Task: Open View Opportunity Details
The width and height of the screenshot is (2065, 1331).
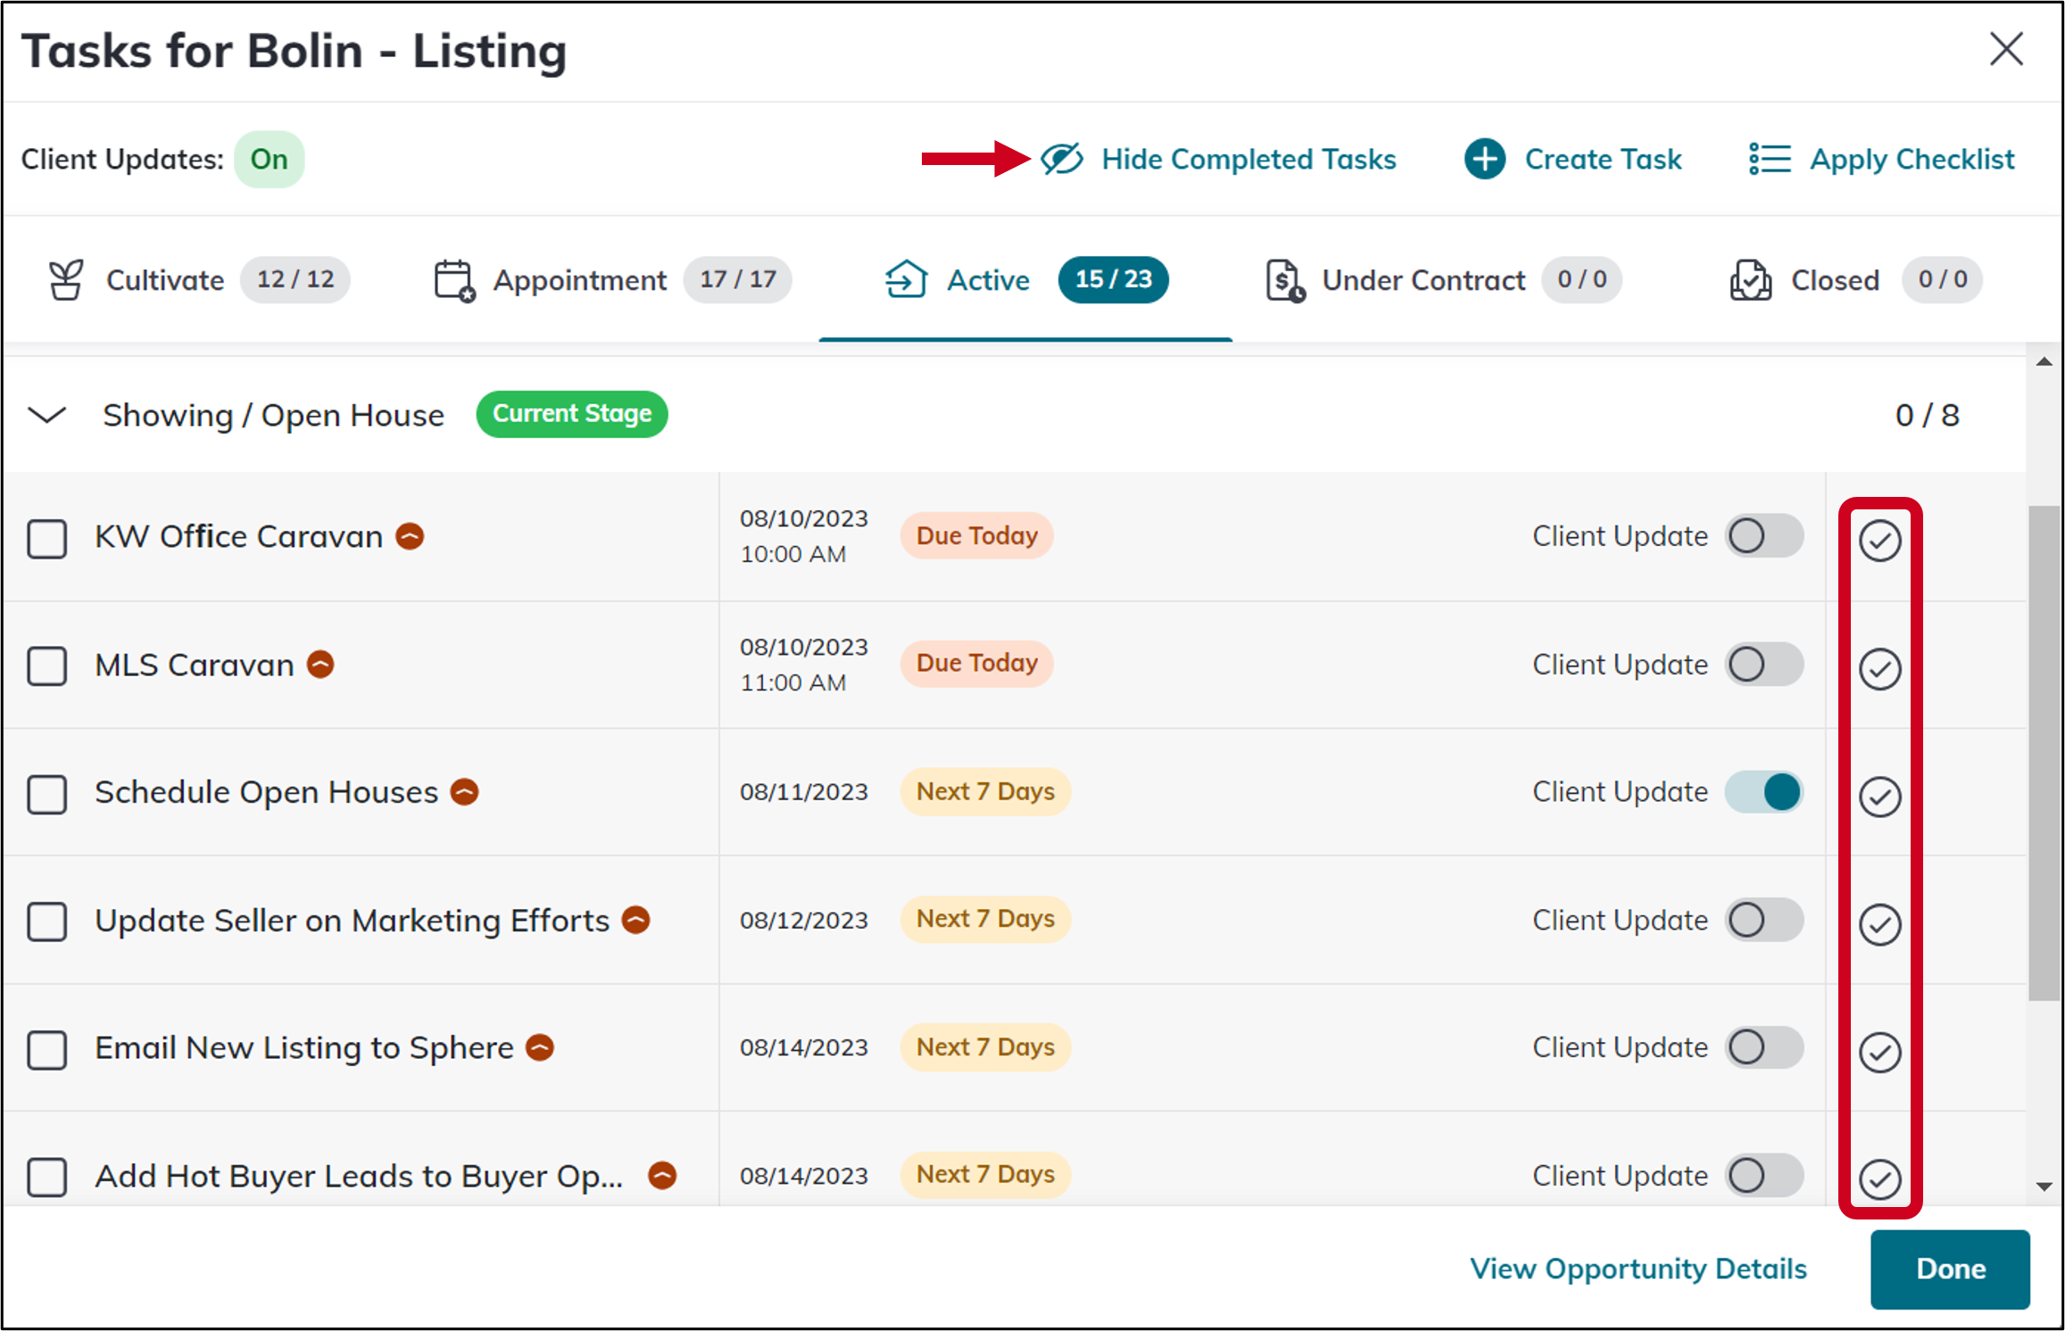Action: pyautogui.click(x=1638, y=1269)
